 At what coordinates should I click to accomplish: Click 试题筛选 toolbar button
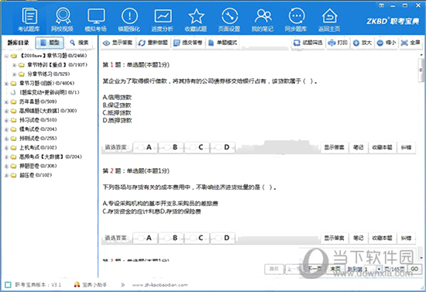point(308,43)
